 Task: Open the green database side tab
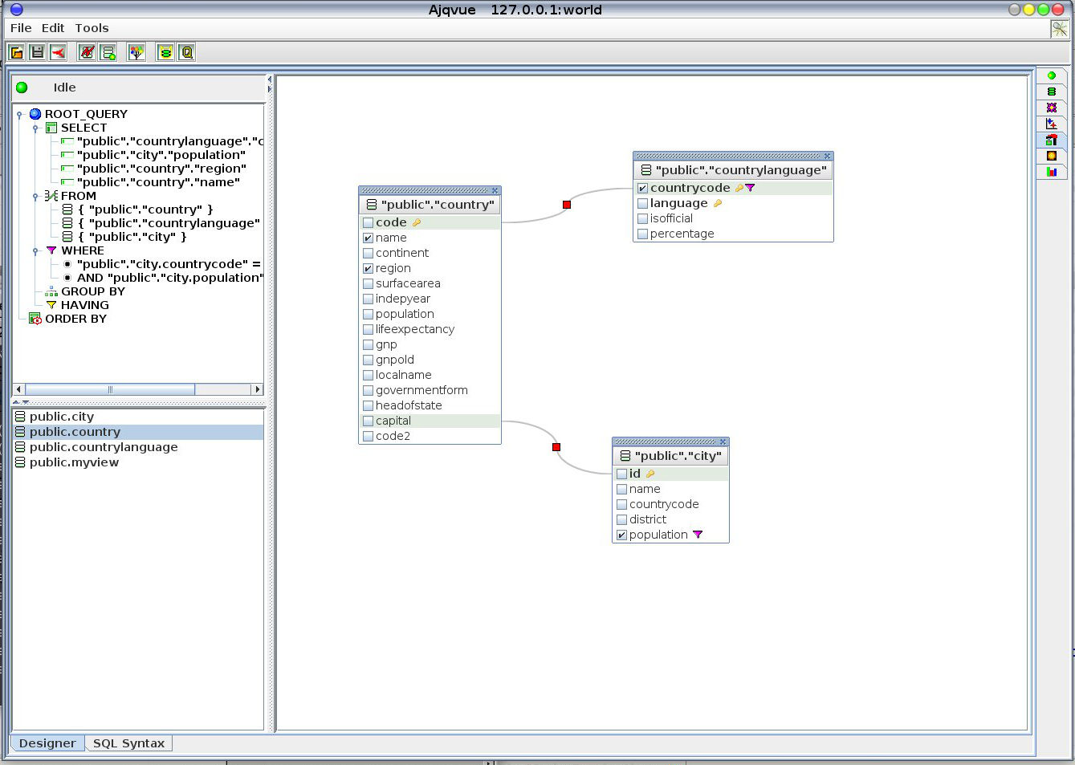tap(1051, 92)
